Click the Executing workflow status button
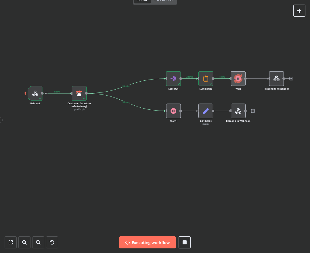 [x=147, y=242]
